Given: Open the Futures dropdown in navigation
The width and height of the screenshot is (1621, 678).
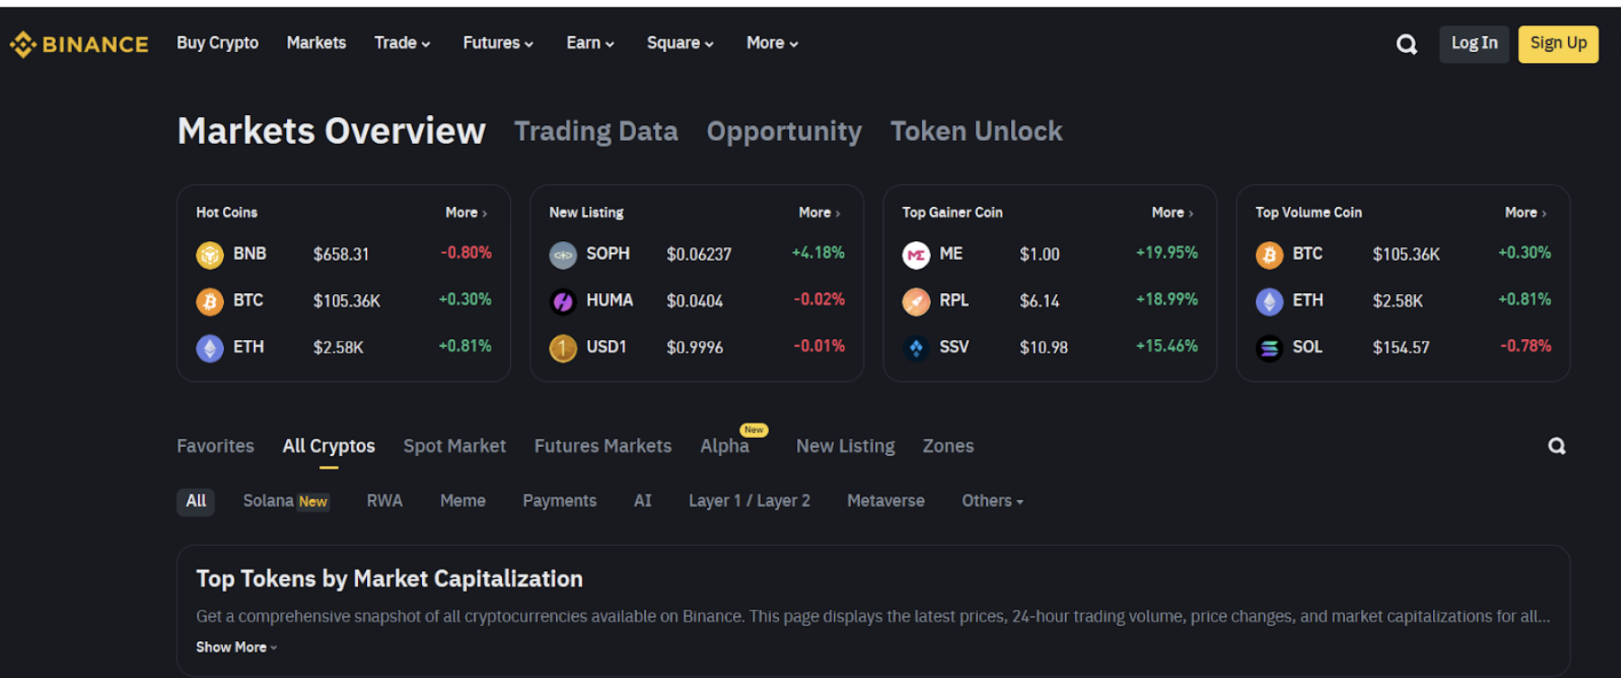Looking at the screenshot, I should (x=497, y=43).
